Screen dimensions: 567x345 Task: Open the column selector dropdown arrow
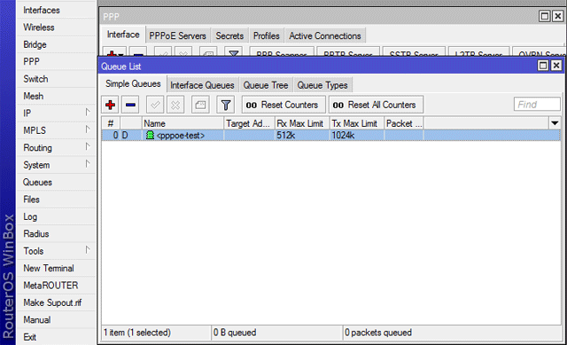pos(555,123)
